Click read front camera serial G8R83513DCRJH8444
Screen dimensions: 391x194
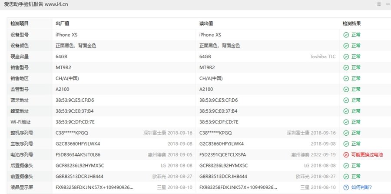223,177
